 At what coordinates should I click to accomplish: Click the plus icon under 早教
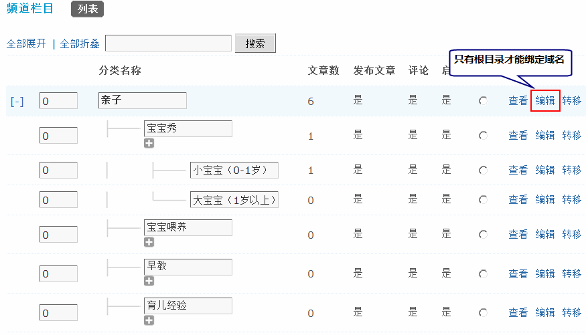pyautogui.click(x=149, y=281)
